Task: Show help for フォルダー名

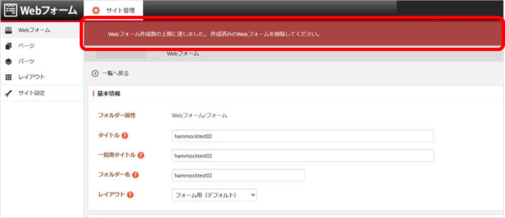Action: click(x=135, y=175)
